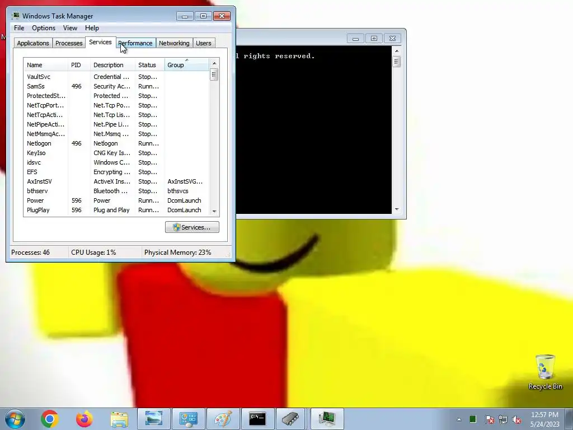Select the Netlogon service name
This screenshot has width=573, height=430.
(39, 143)
